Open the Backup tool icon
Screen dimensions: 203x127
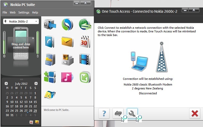tap(50, 24)
